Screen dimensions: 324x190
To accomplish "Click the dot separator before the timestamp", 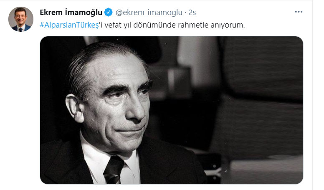I will tap(185, 13).
